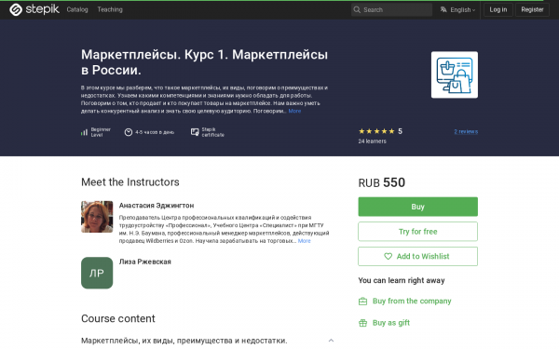
Task: Click the five-star rating
Action: click(376, 131)
